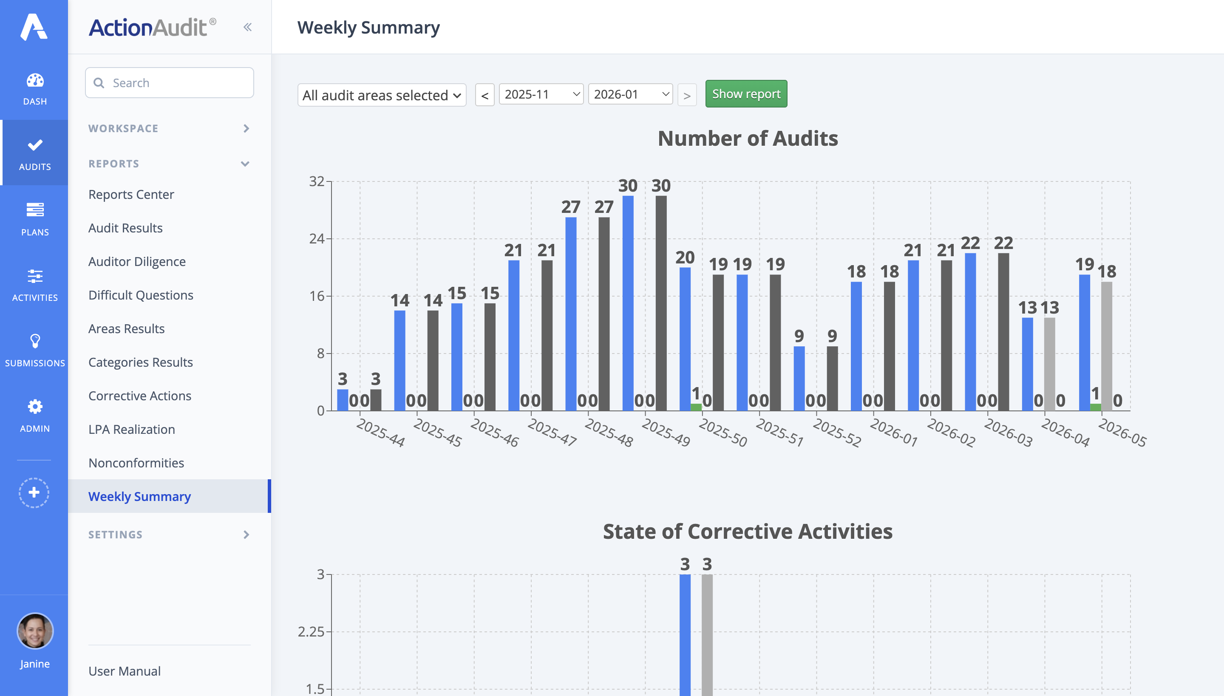1224x696 pixels.
Task: Switch to the Corrective Actions report
Action: [139, 396]
